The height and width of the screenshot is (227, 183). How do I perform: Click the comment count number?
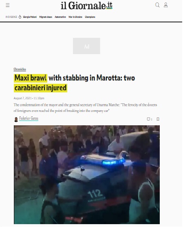point(152,119)
